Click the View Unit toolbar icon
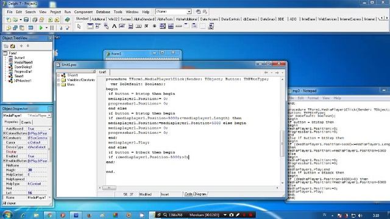Screen dimensions: 390x219 point(9,28)
